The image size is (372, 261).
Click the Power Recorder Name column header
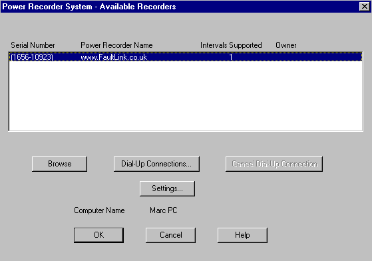click(116, 45)
